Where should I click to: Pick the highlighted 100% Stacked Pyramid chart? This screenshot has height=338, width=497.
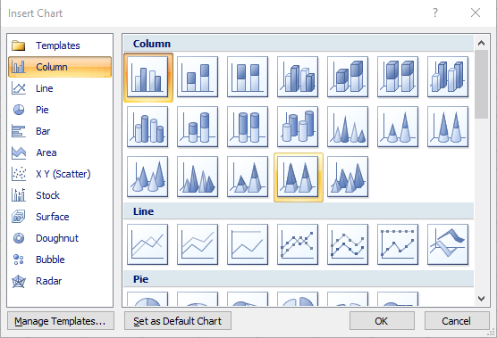(x=298, y=177)
